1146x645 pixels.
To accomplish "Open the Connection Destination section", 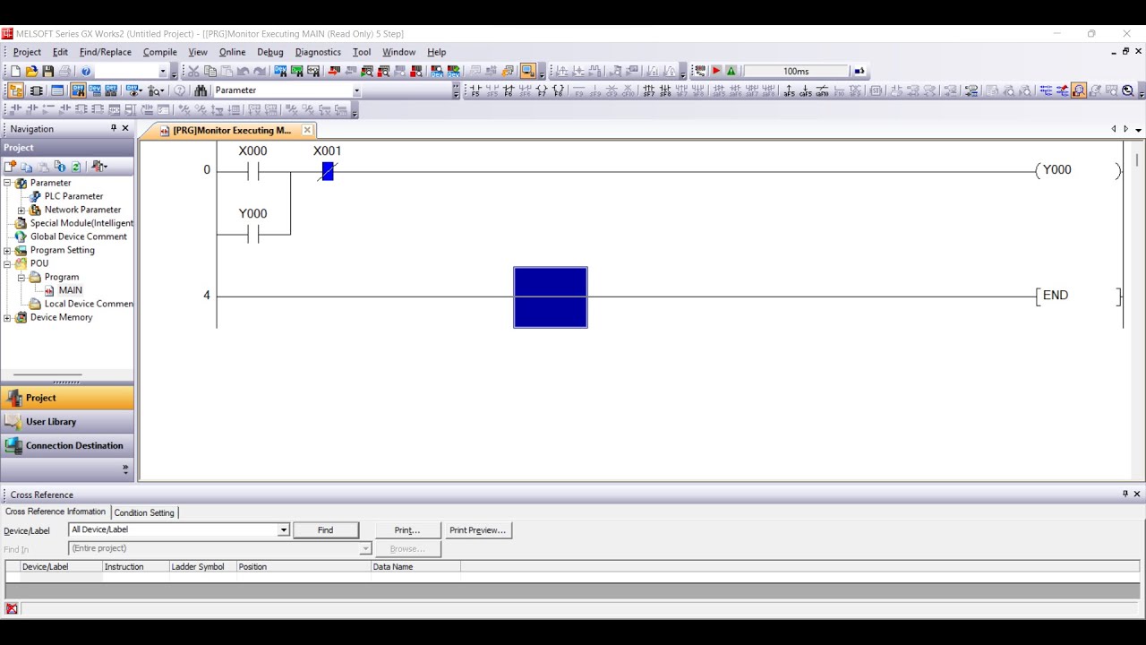I will pos(67,445).
